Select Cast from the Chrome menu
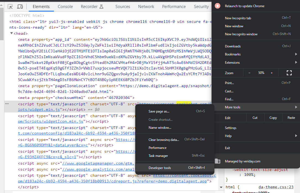This screenshot has width=300, height=193. click(256, 91)
